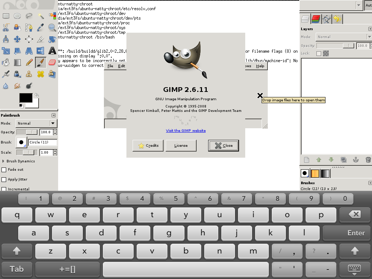Open the Paintbrush Mode dropdown
Screen dimensions: 372x279
click(x=36, y=124)
